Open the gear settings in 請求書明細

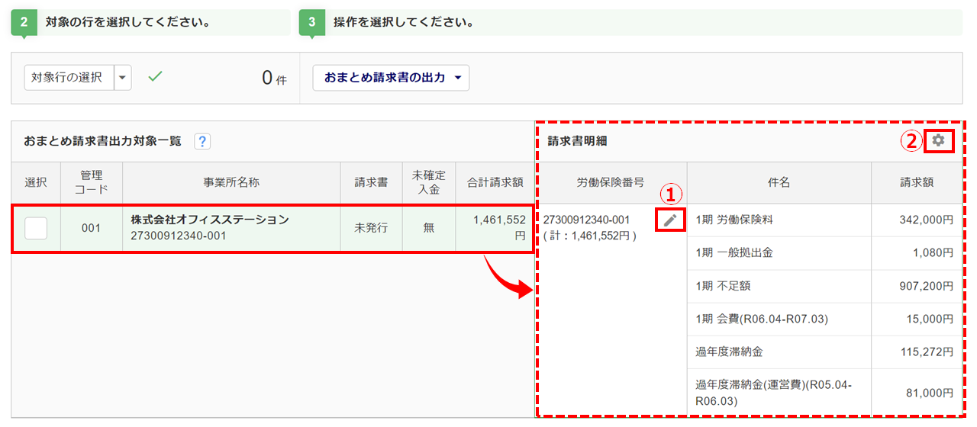click(938, 140)
